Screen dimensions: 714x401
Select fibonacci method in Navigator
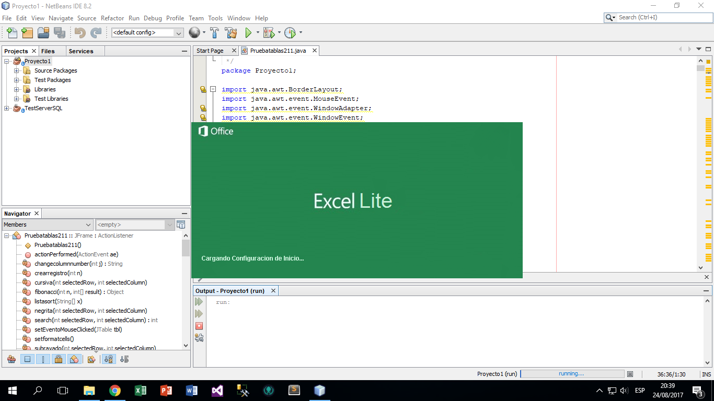(x=79, y=292)
